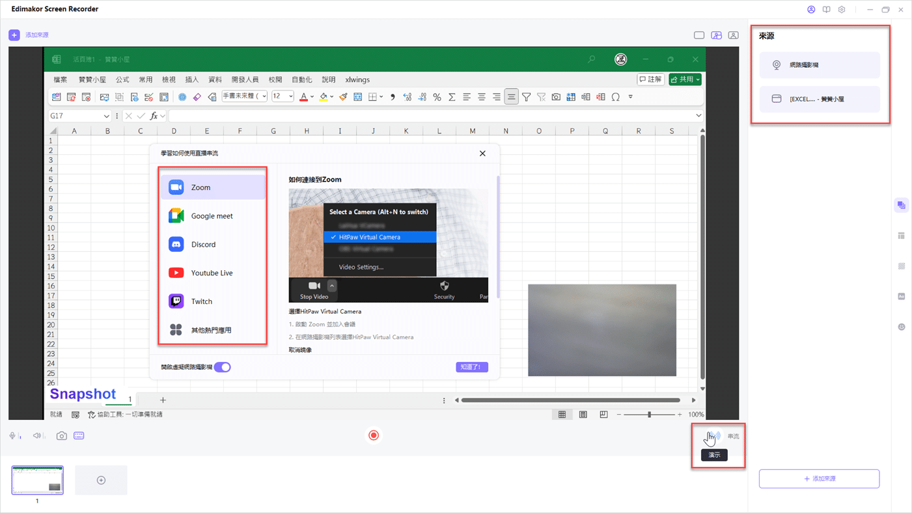
Task: Click the Excel search magnifier icon
Action: (x=591, y=59)
